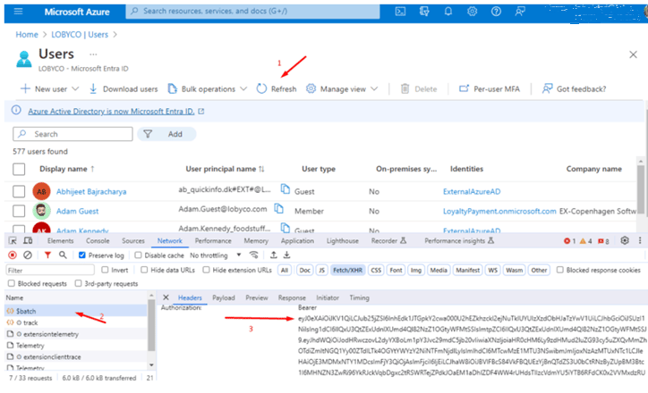
Task: Select the Abhijeet Bajracharya row checkbox
Action: [x=19, y=191]
